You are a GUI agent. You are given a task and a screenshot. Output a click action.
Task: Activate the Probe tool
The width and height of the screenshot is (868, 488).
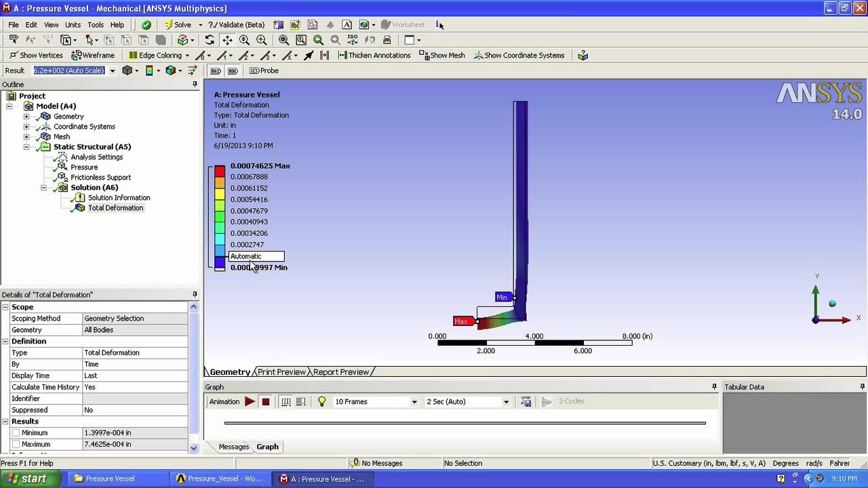264,70
